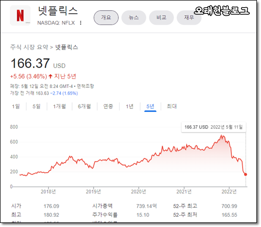Click the 600 y-axis label
Viewport: 261px width, 227px height.
tap(14, 142)
